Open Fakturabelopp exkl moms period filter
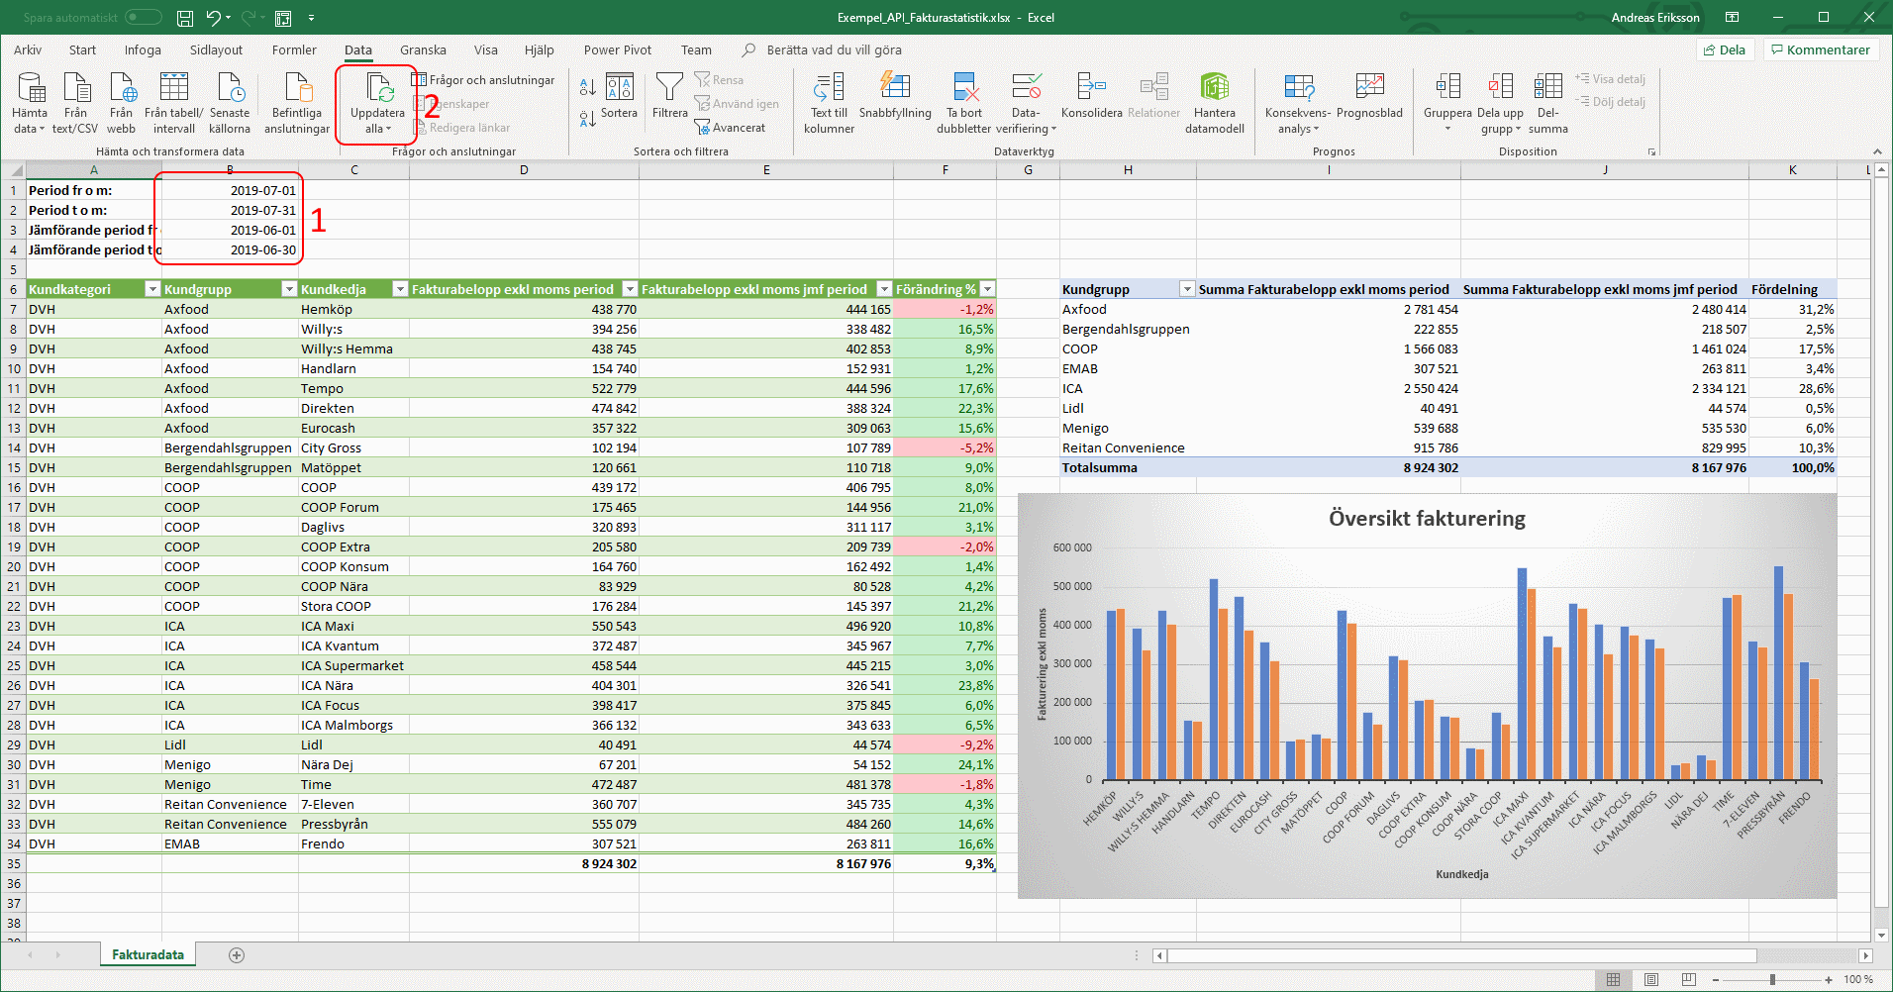Image resolution: width=1893 pixels, height=992 pixels. [x=630, y=289]
